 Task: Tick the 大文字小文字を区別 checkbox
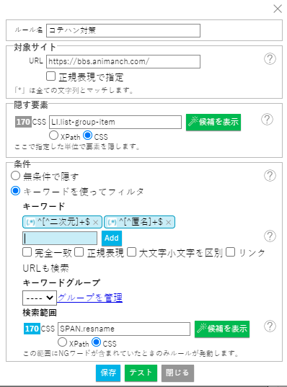pyautogui.click(x=131, y=252)
